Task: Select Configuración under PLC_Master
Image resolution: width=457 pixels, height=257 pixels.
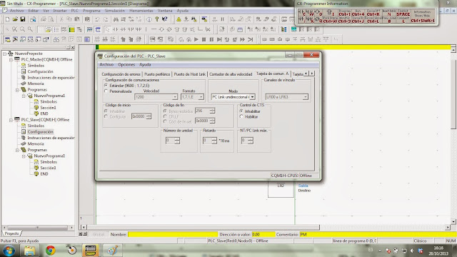Action: (x=40, y=71)
